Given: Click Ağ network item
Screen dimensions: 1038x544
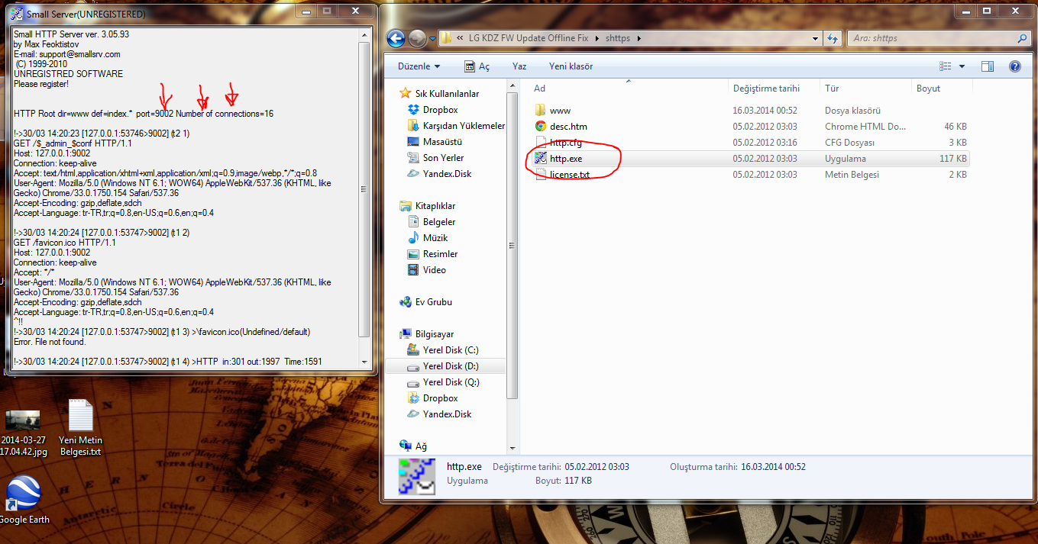Looking at the screenshot, I should 420,446.
